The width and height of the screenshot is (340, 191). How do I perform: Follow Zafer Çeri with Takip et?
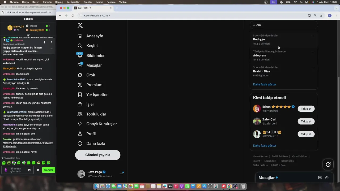(x=306, y=121)
